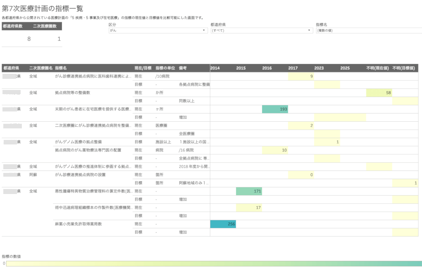This screenshot has width=422, height=272.
Task: Click the cell showing value 58
Action: coord(379,93)
